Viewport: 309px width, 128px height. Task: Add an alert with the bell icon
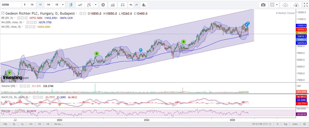144,5
